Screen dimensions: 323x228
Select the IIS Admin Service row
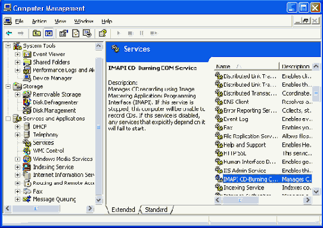pos(263,170)
